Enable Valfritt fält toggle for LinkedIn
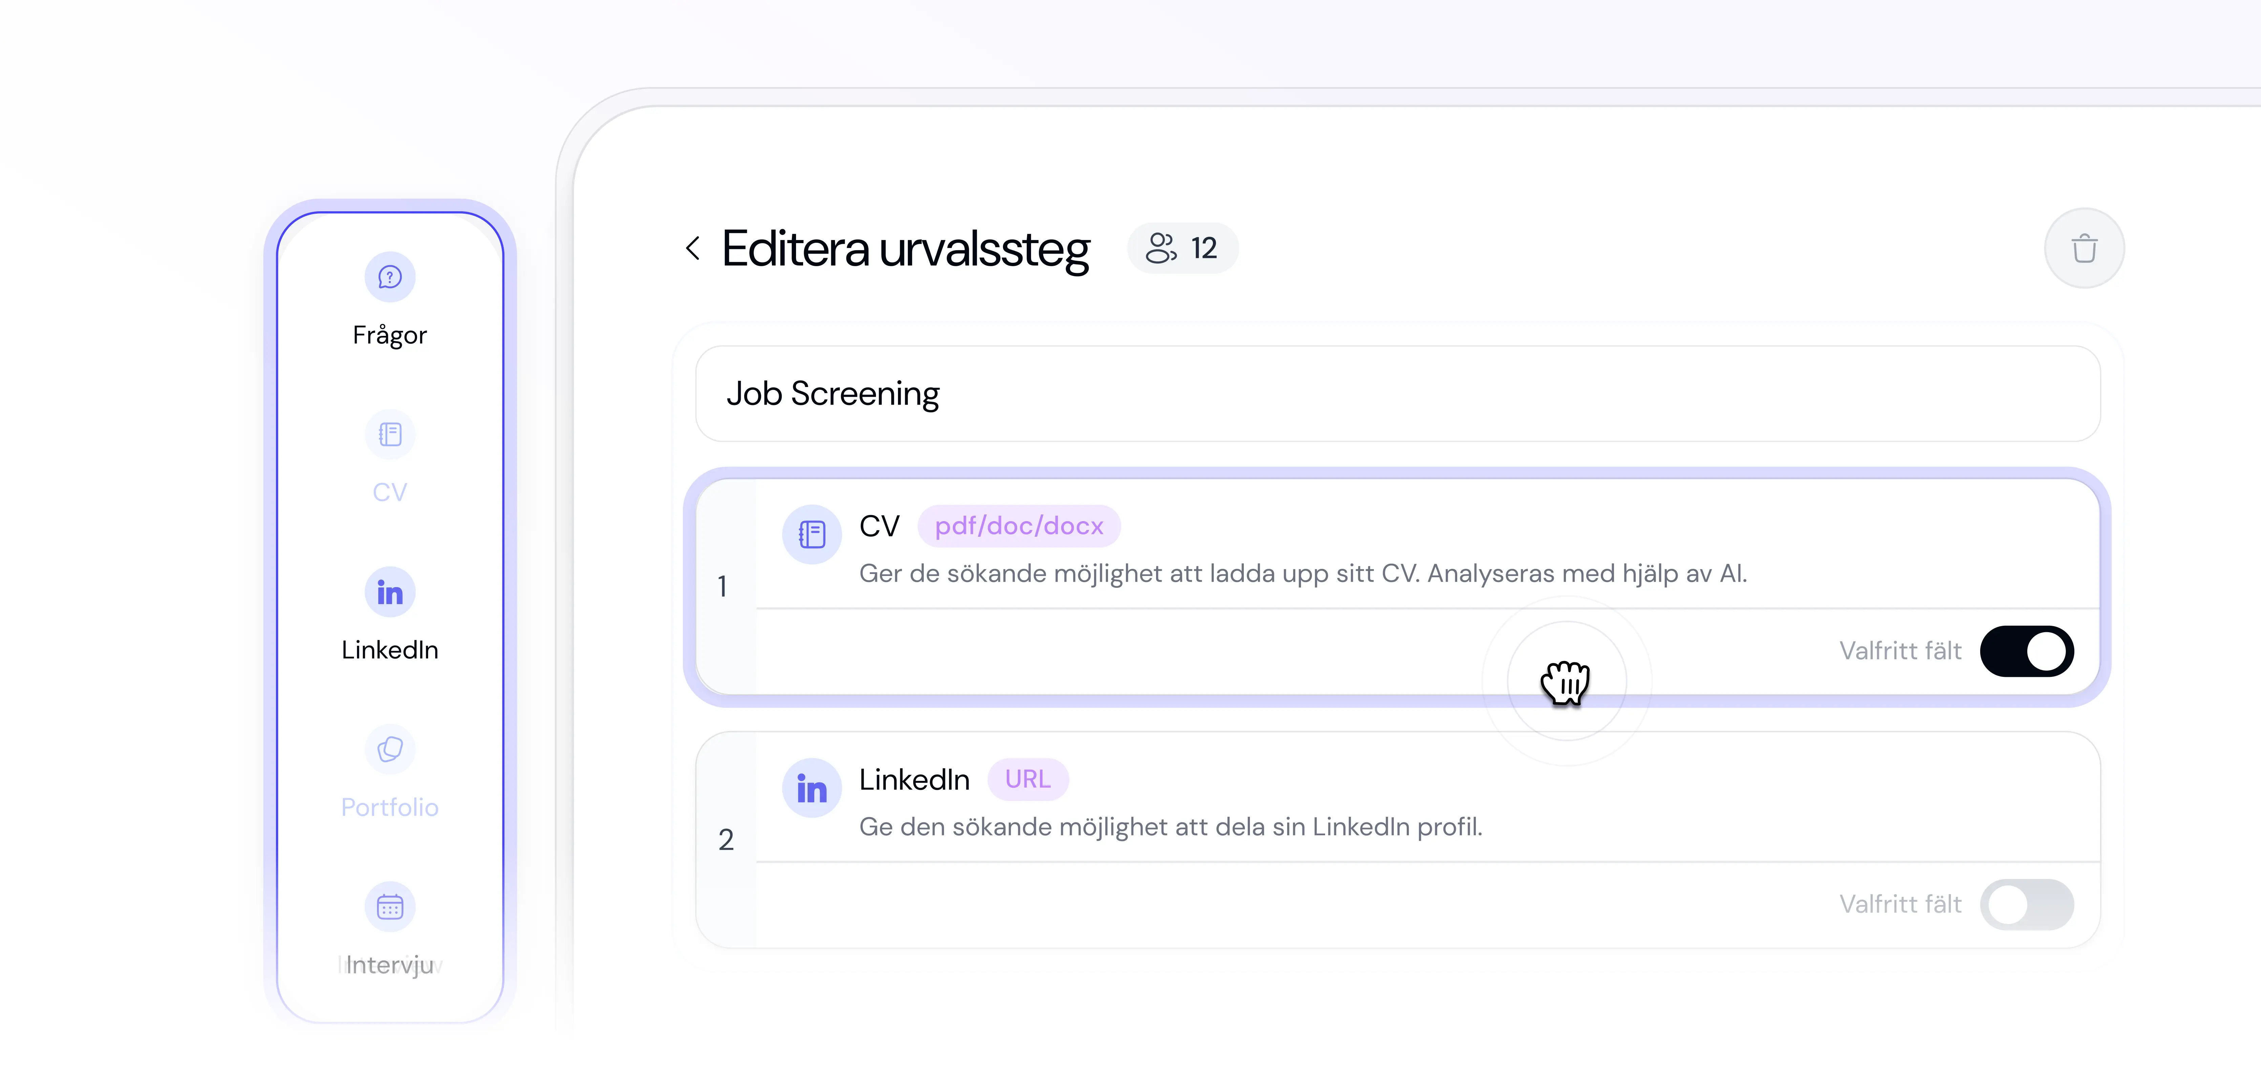Image resolution: width=2261 pixels, height=1092 pixels. pyautogui.click(x=2027, y=904)
